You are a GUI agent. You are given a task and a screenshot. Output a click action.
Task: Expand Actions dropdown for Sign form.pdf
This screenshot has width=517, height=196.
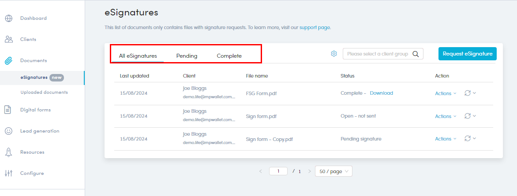click(x=446, y=116)
